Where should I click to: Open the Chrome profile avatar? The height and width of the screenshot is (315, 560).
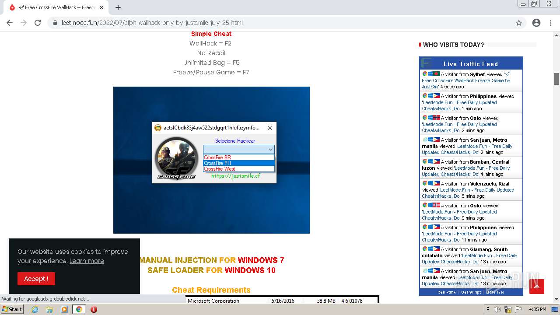pyautogui.click(x=536, y=23)
